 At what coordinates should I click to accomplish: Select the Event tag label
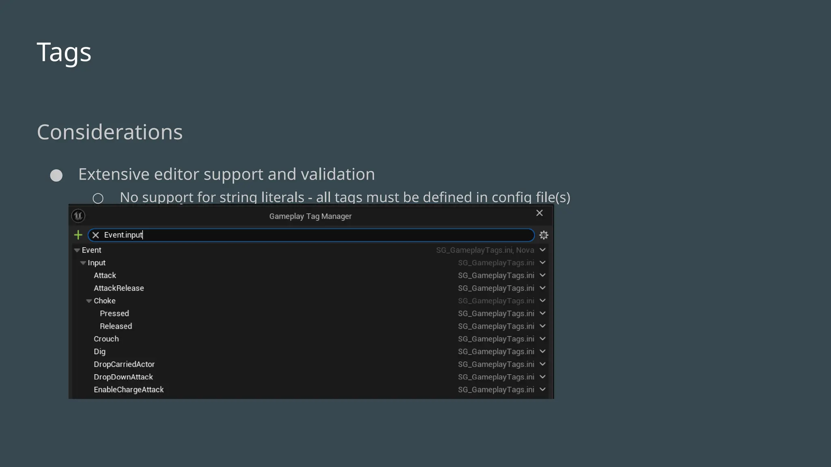pos(91,250)
